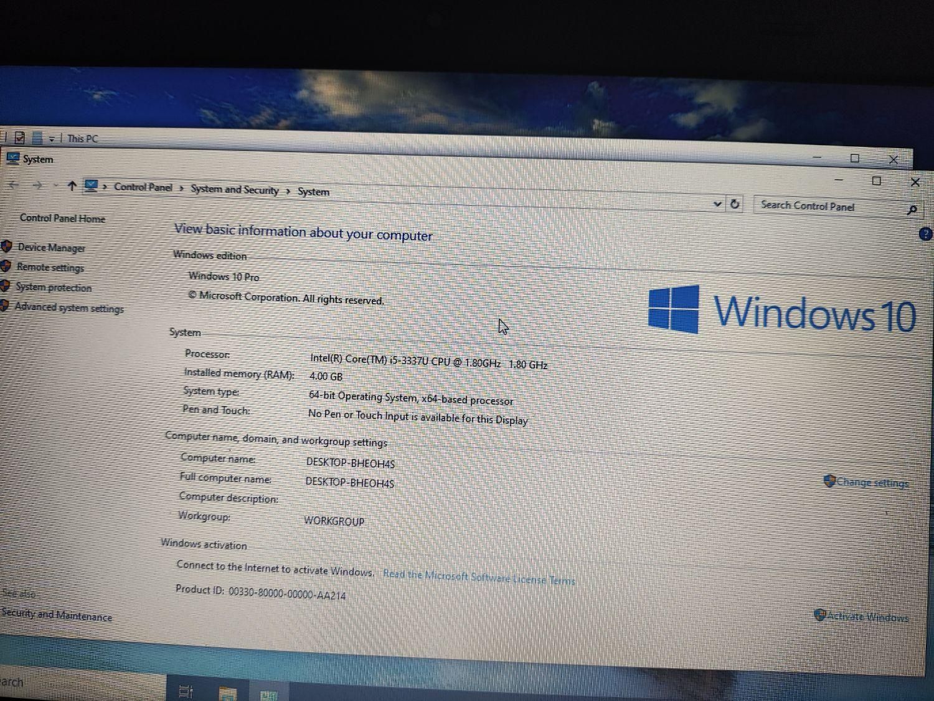Image resolution: width=934 pixels, height=701 pixels.
Task: Expand chevron after System and Security breadcrumb
Action: pos(288,191)
